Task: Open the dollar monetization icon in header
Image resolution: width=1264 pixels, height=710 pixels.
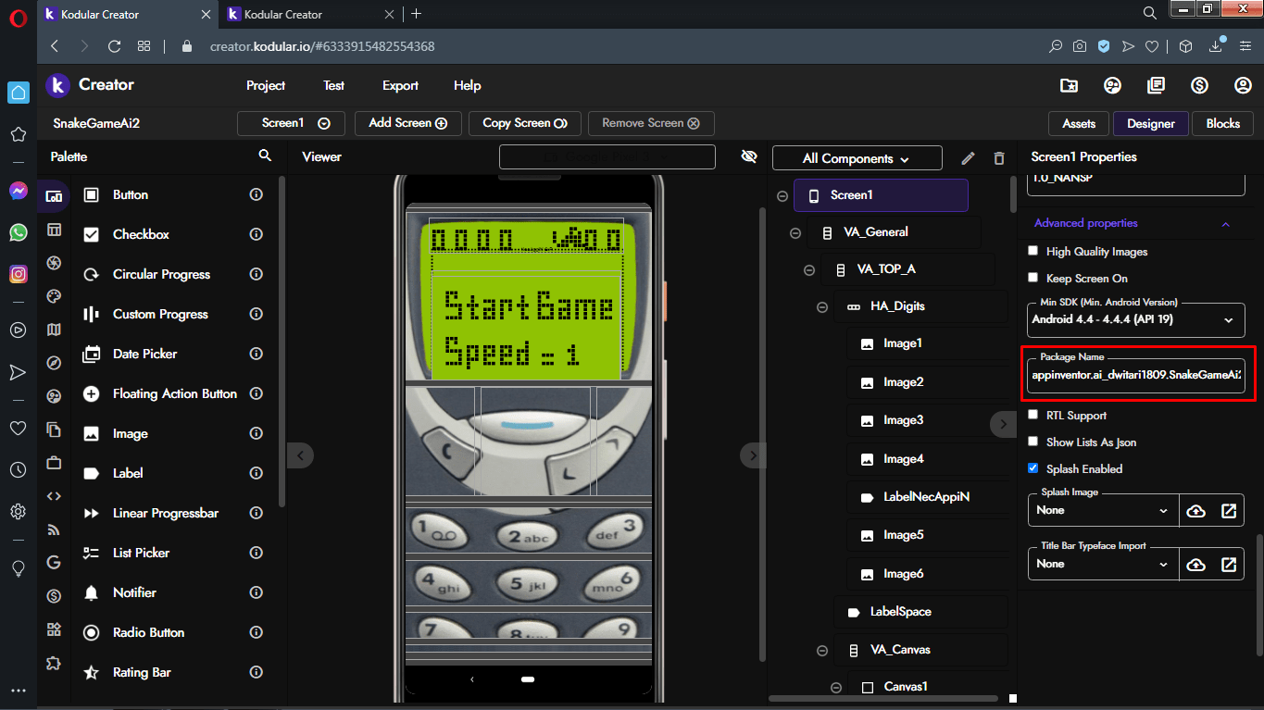Action: tap(1199, 85)
